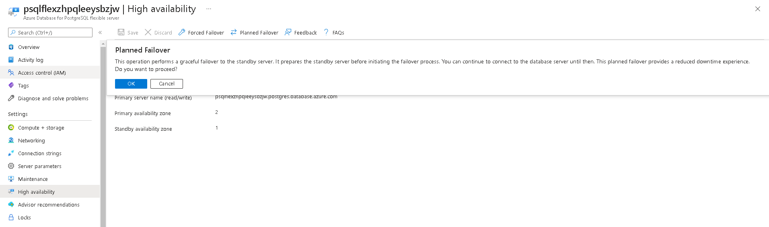Viewport: 769px width, 227px height.
Task: Select Planned Failover command label
Action: coord(259,33)
